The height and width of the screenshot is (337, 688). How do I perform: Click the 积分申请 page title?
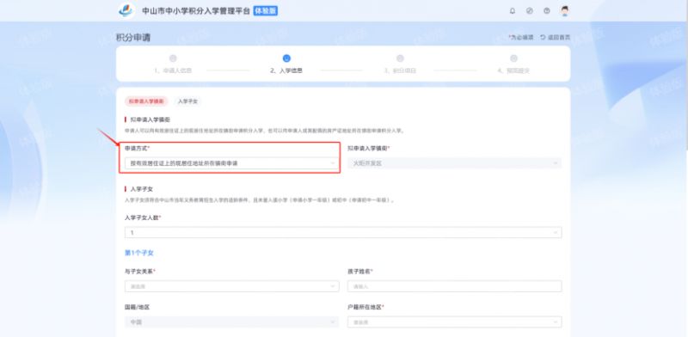[x=133, y=38]
